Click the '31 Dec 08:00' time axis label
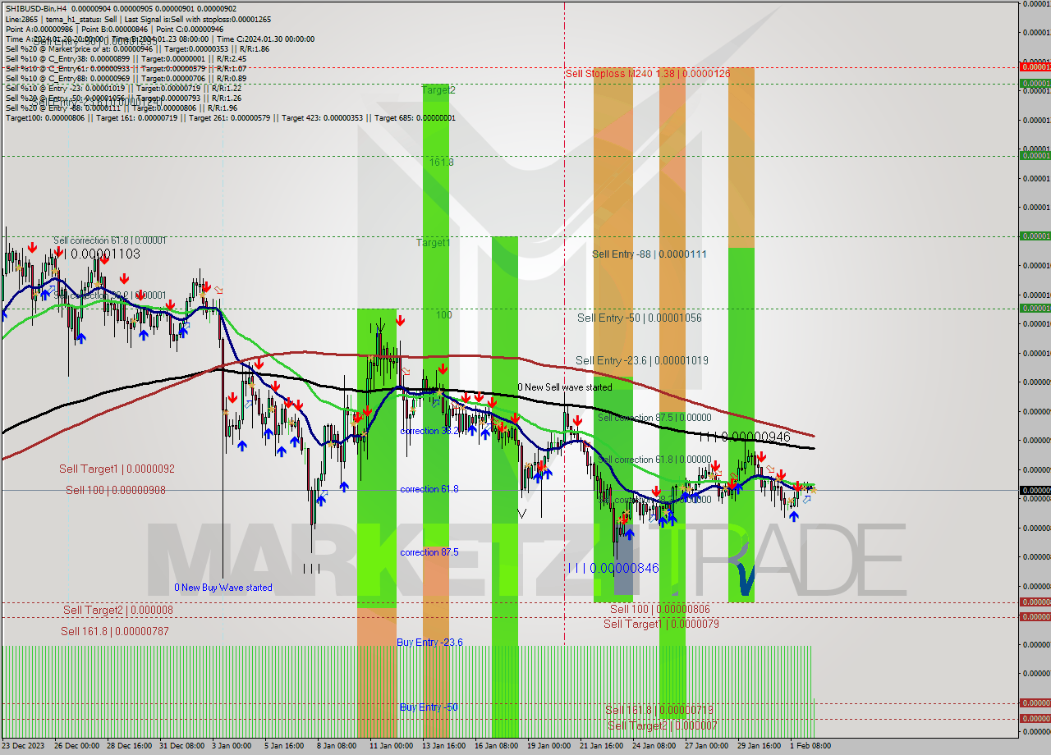The width and height of the screenshot is (1051, 755). click(182, 746)
